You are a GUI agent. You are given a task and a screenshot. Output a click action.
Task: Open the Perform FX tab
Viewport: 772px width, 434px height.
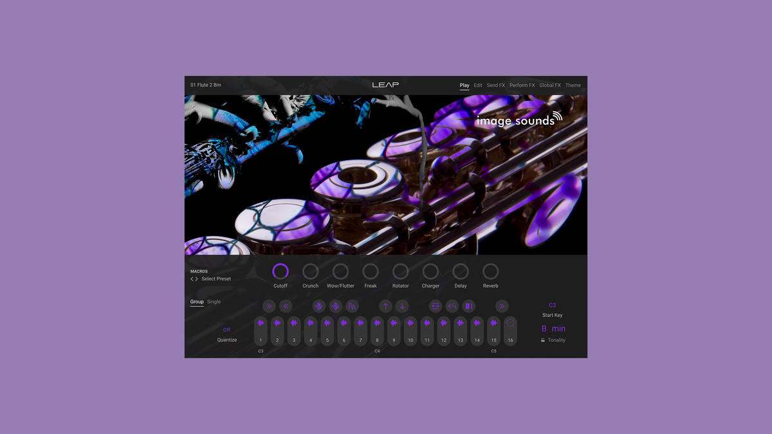pos(522,85)
